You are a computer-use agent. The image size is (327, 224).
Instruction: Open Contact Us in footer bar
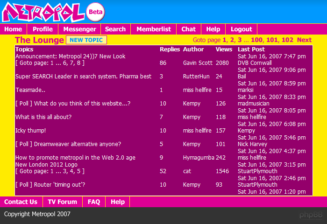tap(21, 202)
